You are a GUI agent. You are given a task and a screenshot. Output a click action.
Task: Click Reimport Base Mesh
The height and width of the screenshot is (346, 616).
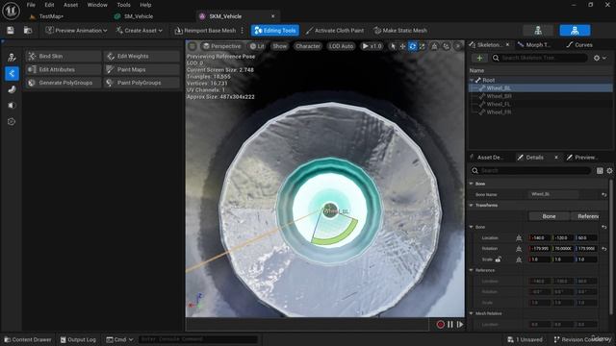205,30
